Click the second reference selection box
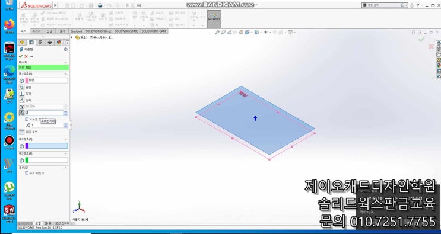 tap(46, 146)
